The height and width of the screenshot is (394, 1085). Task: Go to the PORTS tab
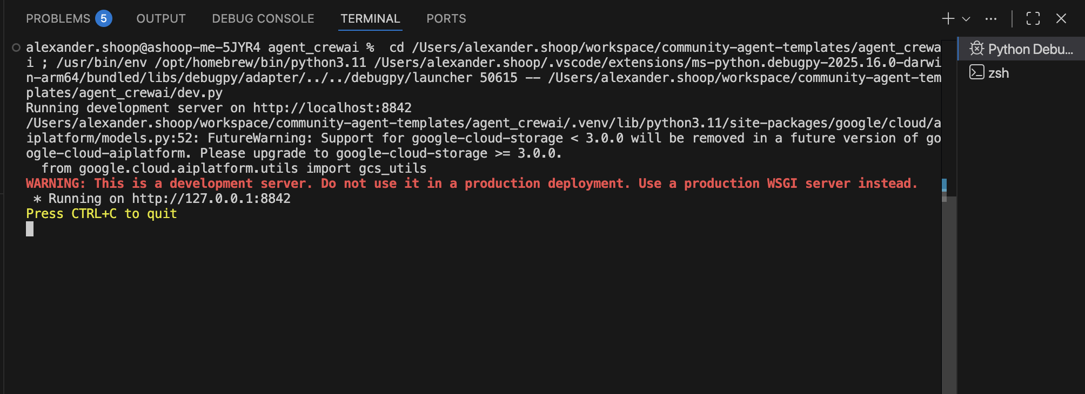pos(446,19)
